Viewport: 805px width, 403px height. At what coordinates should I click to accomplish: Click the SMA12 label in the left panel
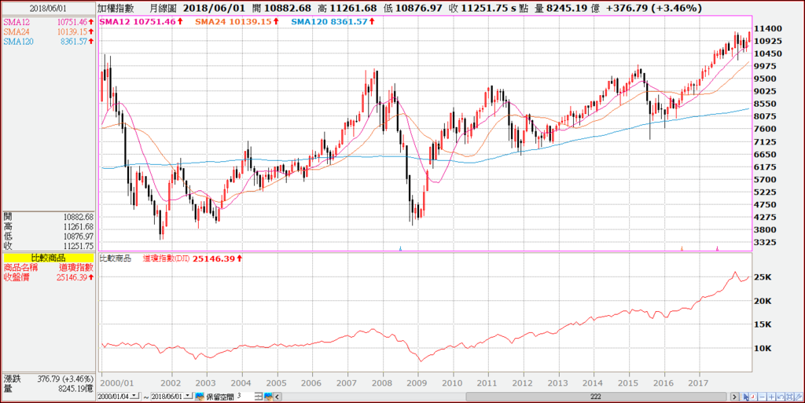(16, 22)
